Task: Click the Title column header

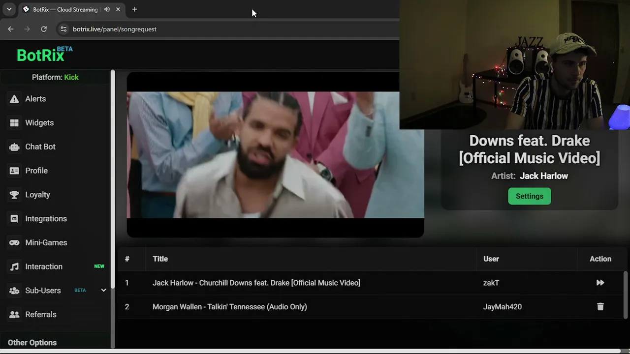Action: [x=160, y=259]
